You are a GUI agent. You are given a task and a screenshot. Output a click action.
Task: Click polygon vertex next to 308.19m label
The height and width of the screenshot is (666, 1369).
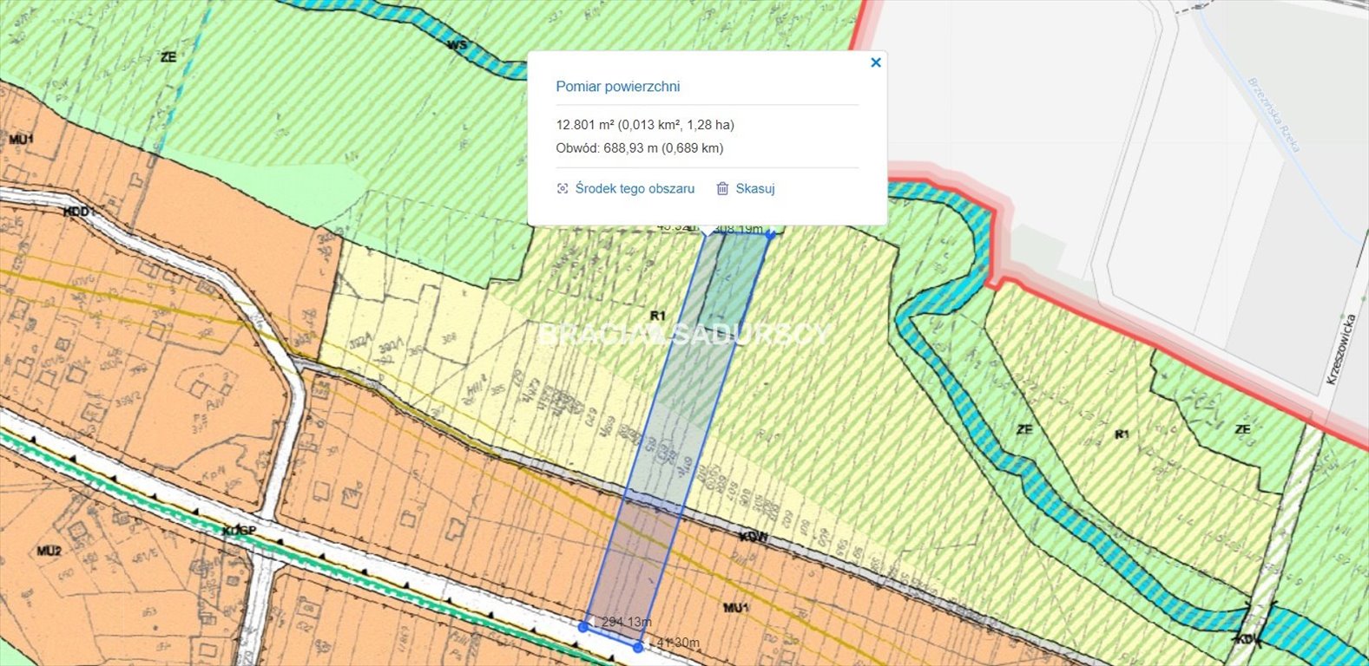pos(769,233)
